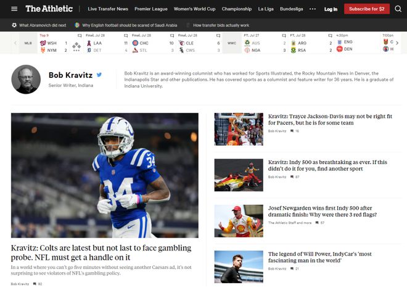The height and width of the screenshot is (290, 407).
Task: Open the search magnifier icon
Action: tap(398, 9)
